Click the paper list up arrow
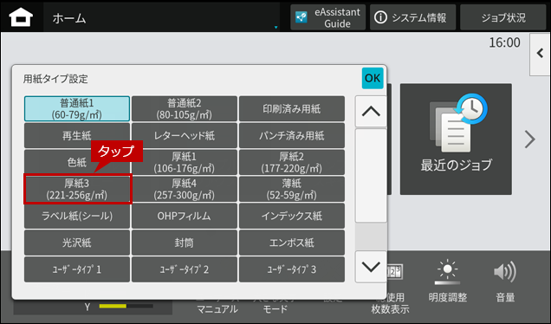The height and width of the screenshot is (324, 551). (371, 112)
